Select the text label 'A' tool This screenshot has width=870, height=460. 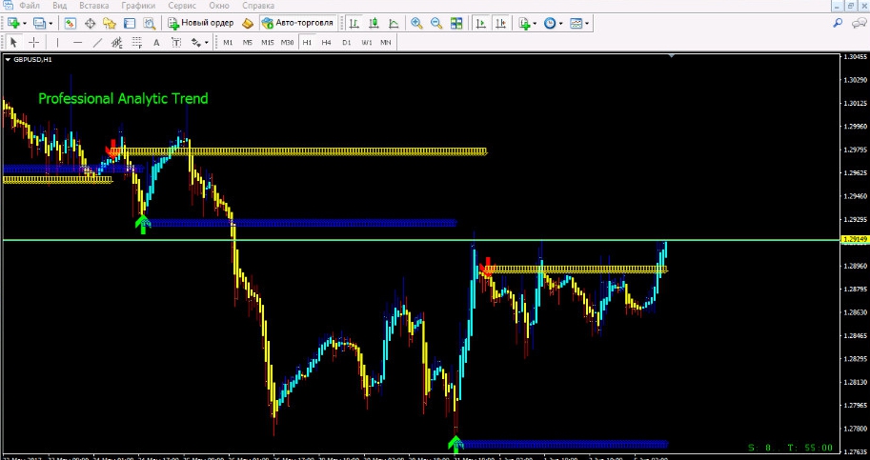(155, 42)
